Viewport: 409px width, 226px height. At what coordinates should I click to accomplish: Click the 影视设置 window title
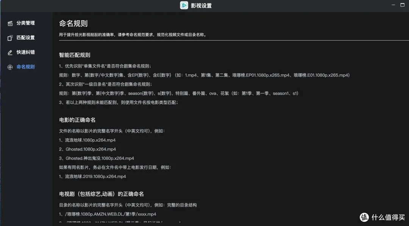click(201, 6)
